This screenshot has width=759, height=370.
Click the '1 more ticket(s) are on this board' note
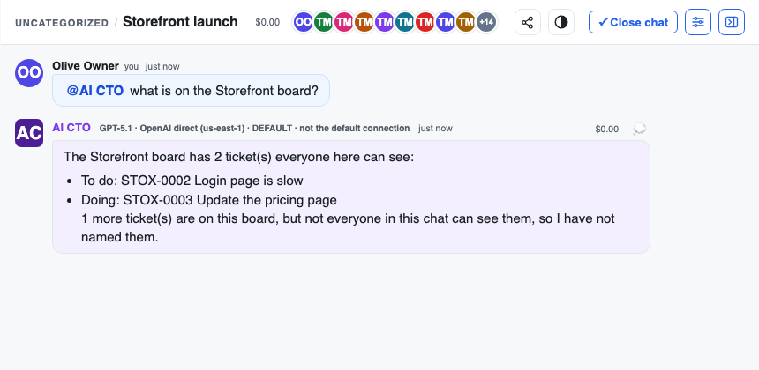[348, 228]
